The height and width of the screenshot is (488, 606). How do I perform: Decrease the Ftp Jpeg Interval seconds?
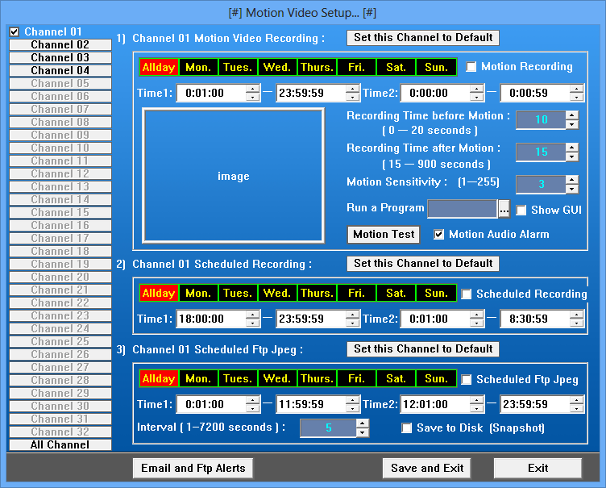(362, 432)
